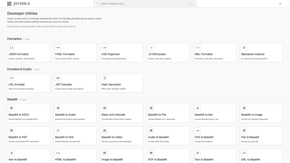Open the Base64 to Hex title link
290x163 pixels.
(x=204, y=115)
